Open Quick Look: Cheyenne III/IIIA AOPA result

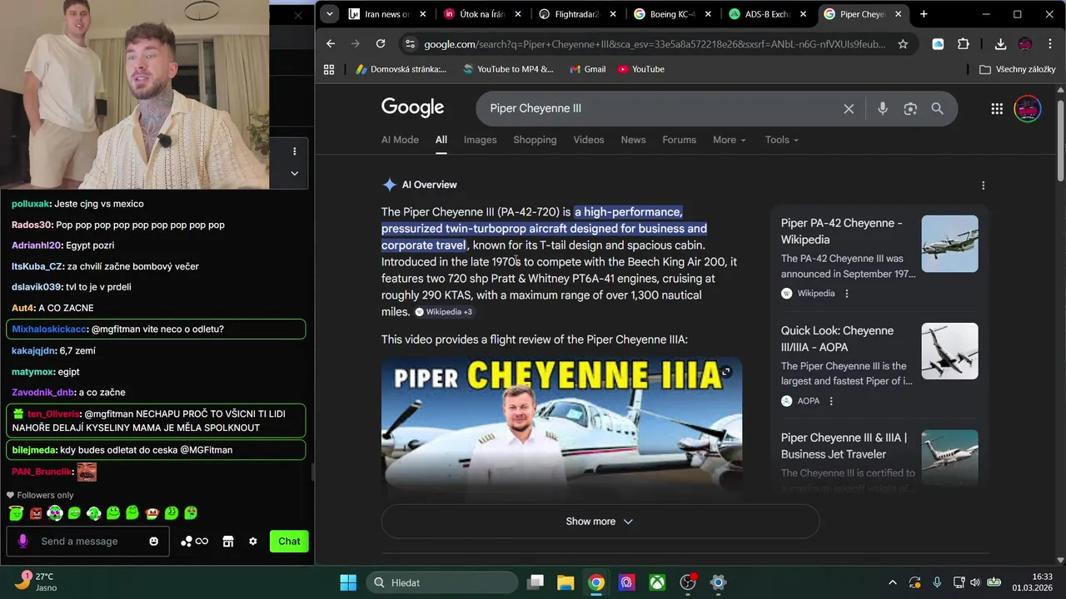(837, 339)
